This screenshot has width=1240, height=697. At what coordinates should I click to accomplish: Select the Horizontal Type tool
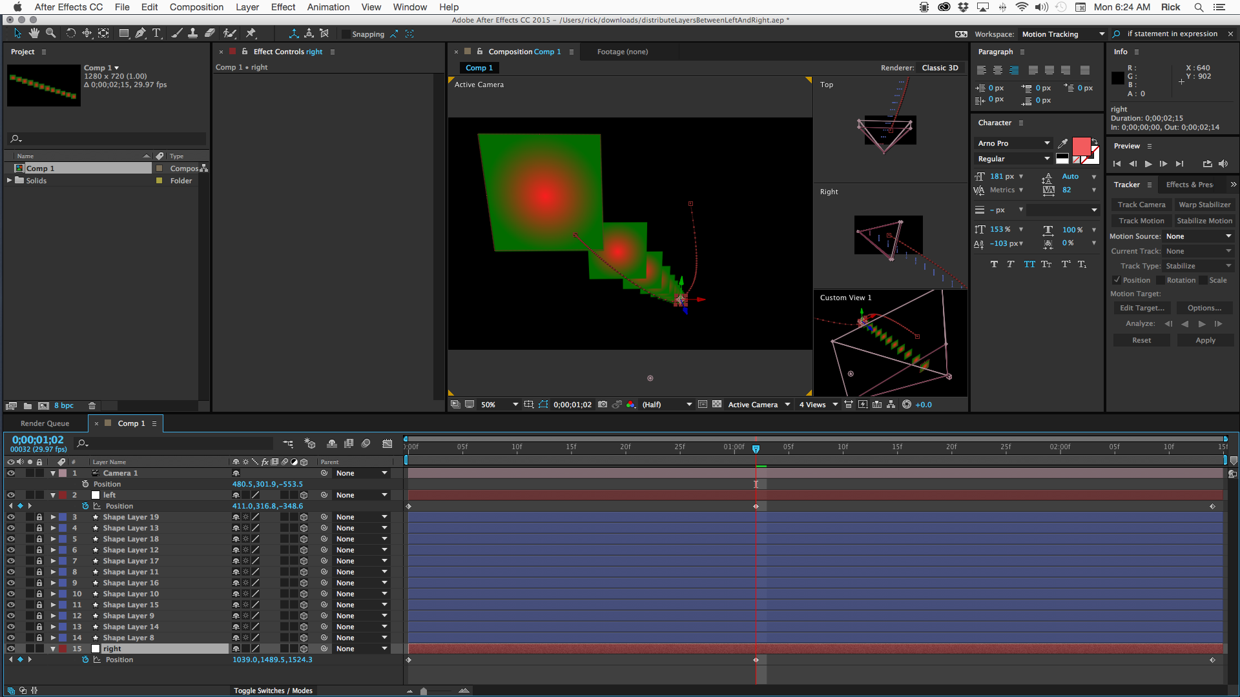(x=156, y=34)
